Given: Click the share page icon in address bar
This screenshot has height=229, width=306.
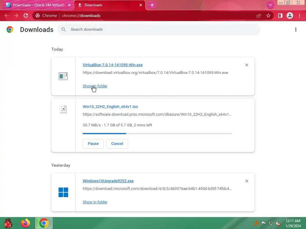Looking at the screenshot, I should click(259, 16).
